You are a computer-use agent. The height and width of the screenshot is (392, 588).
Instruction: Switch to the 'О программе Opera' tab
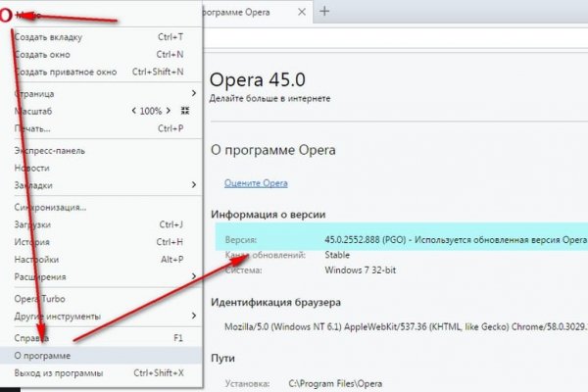click(245, 12)
